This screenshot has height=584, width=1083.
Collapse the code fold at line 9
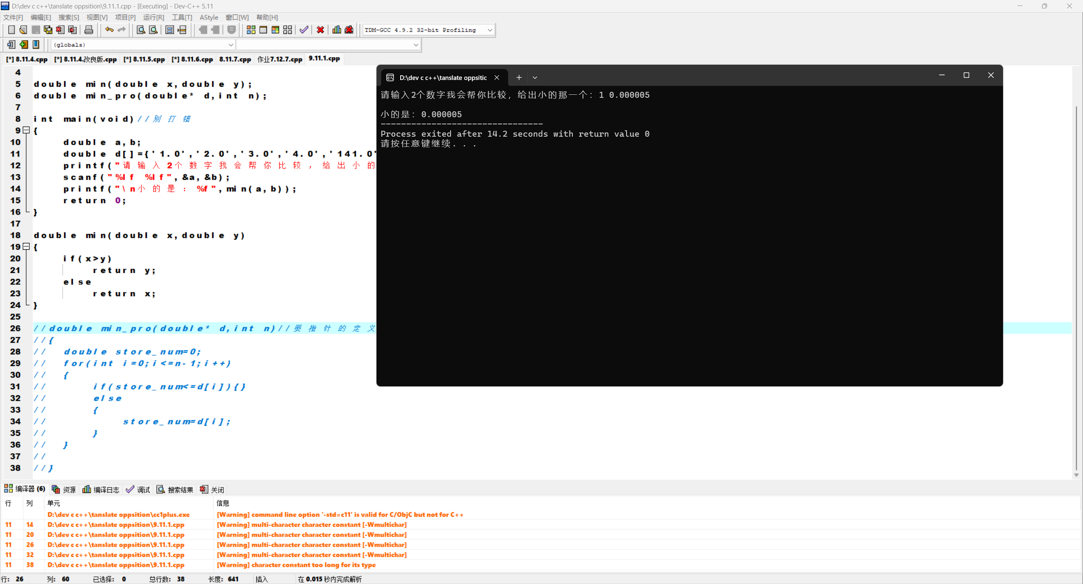click(x=26, y=130)
